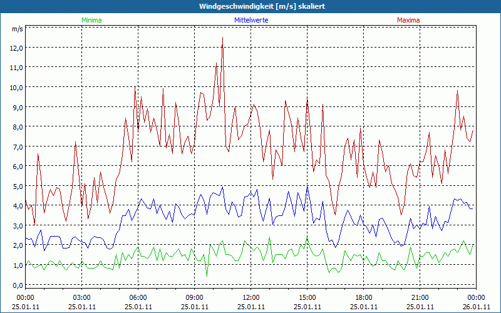Click the Mittelwerte legend label
501x313 pixels.
pos(251,20)
